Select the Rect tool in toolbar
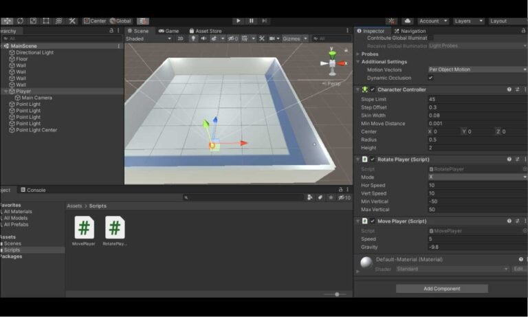Image resolution: width=528 pixels, height=317 pixels. pyautogui.click(x=46, y=21)
